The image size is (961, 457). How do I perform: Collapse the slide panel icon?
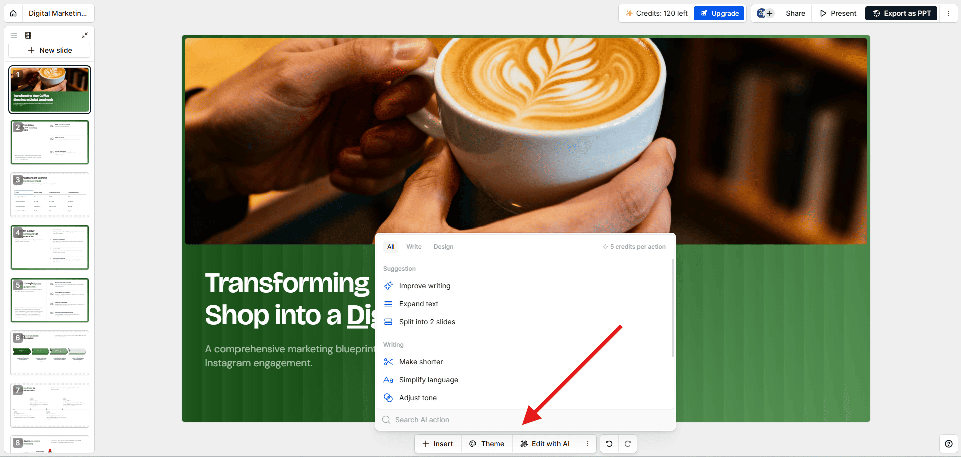85,35
